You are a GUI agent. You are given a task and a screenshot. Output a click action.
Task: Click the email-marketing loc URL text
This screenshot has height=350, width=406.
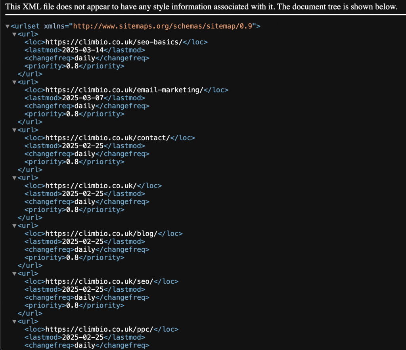click(x=124, y=90)
